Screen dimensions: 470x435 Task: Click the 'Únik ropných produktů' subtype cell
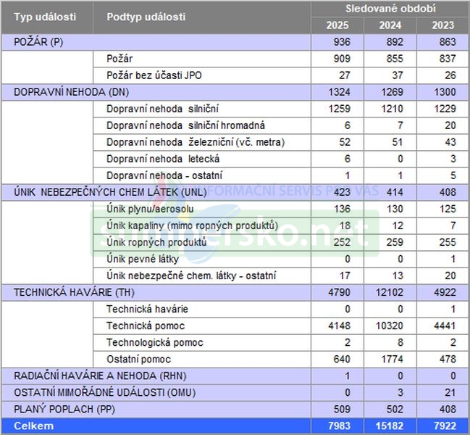[156, 242]
